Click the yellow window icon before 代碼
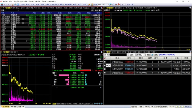The width and height of the screenshot is (192, 108). point(92,5)
